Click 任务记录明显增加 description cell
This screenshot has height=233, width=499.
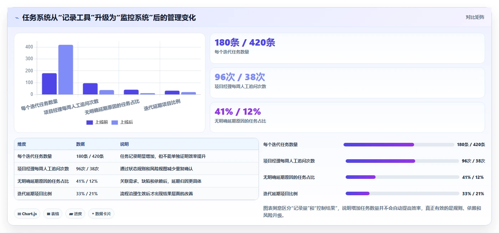163,156
